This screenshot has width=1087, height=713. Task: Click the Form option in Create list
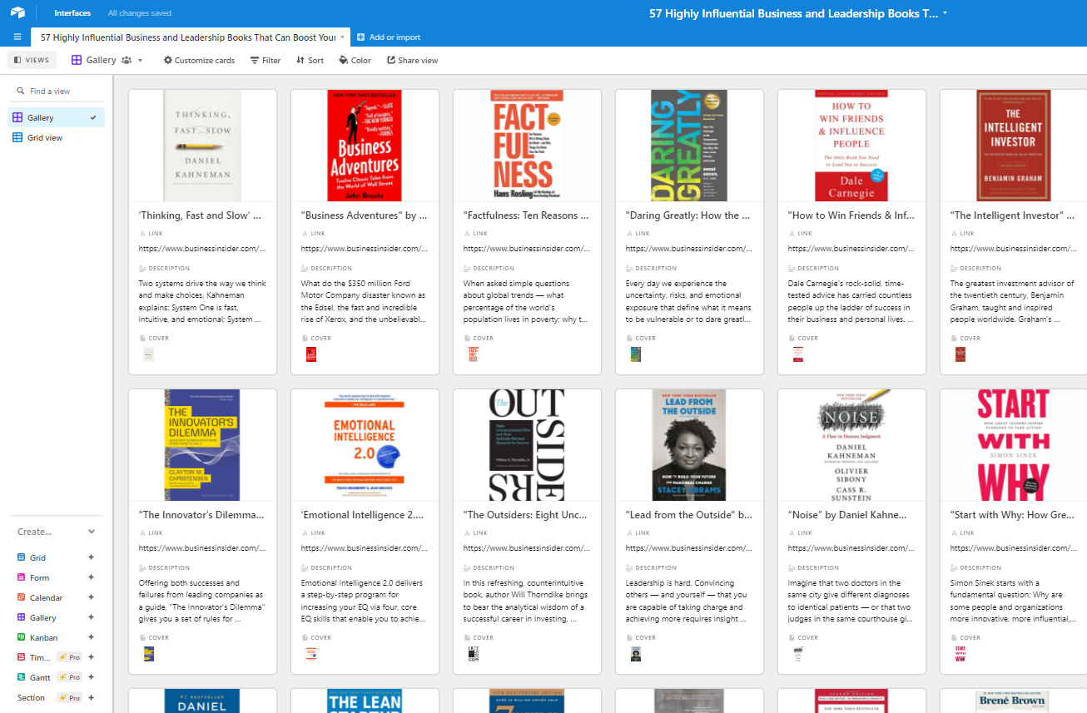(39, 577)
